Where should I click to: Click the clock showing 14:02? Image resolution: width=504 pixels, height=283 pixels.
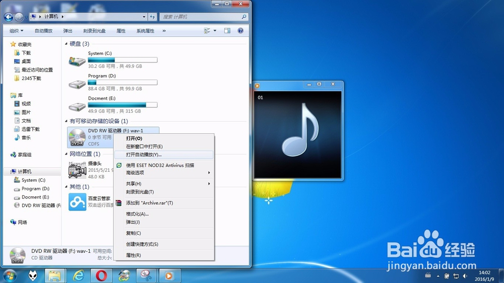tap(484, 272)
